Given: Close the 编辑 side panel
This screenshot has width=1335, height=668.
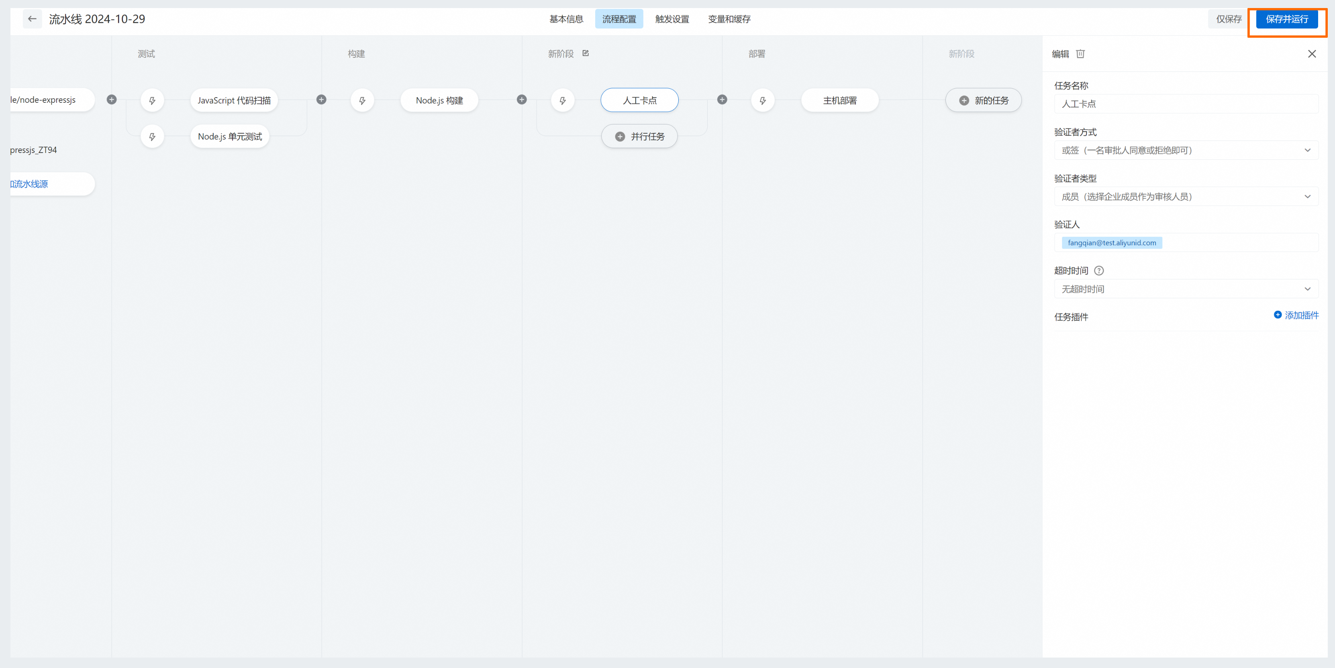Looking at the screenshot, I should pyautogui.click(x=1312, y=54).
